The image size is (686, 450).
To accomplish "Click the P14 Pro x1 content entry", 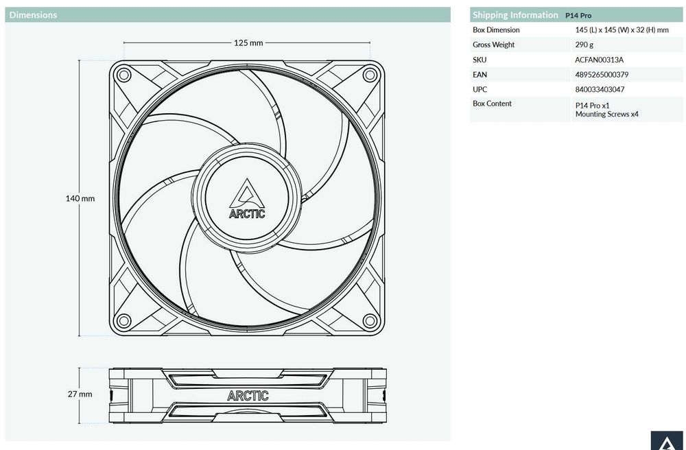I will pos(593,106).
